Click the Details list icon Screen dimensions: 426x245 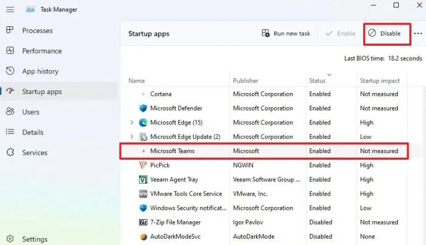coord(10,132)
